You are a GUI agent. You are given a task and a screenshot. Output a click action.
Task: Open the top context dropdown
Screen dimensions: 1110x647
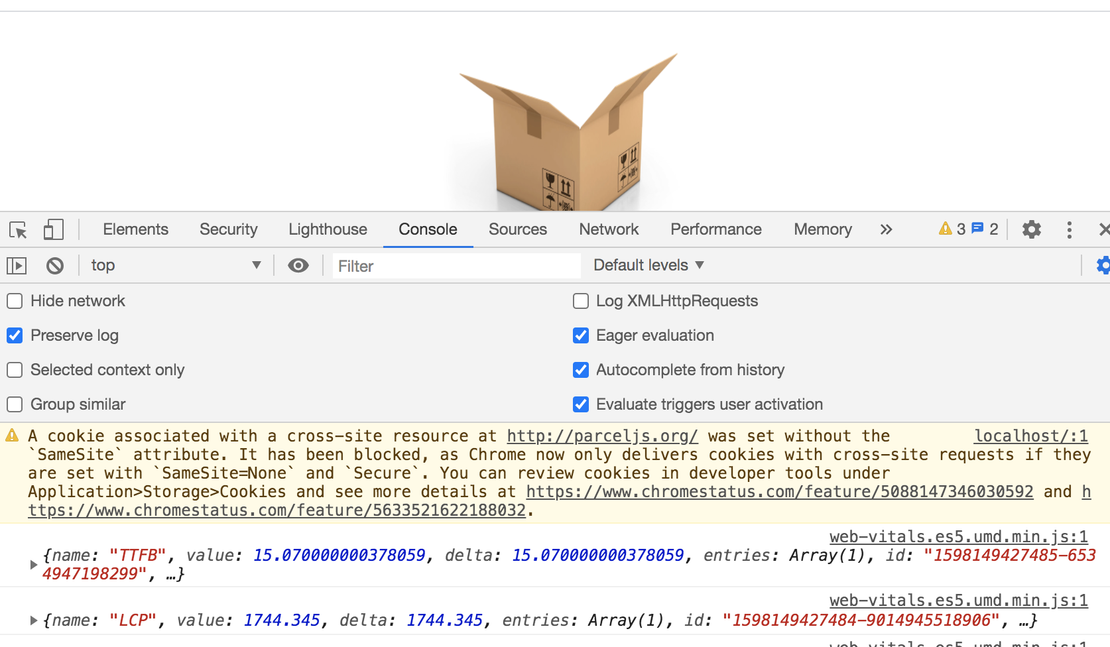176,265
